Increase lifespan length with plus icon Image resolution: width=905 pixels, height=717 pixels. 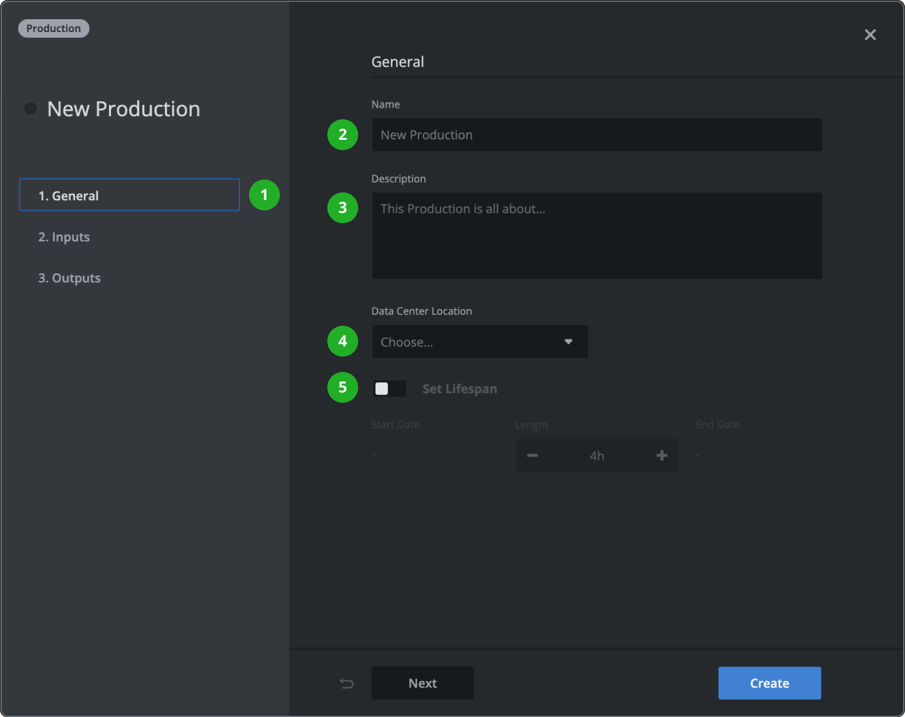662,455
